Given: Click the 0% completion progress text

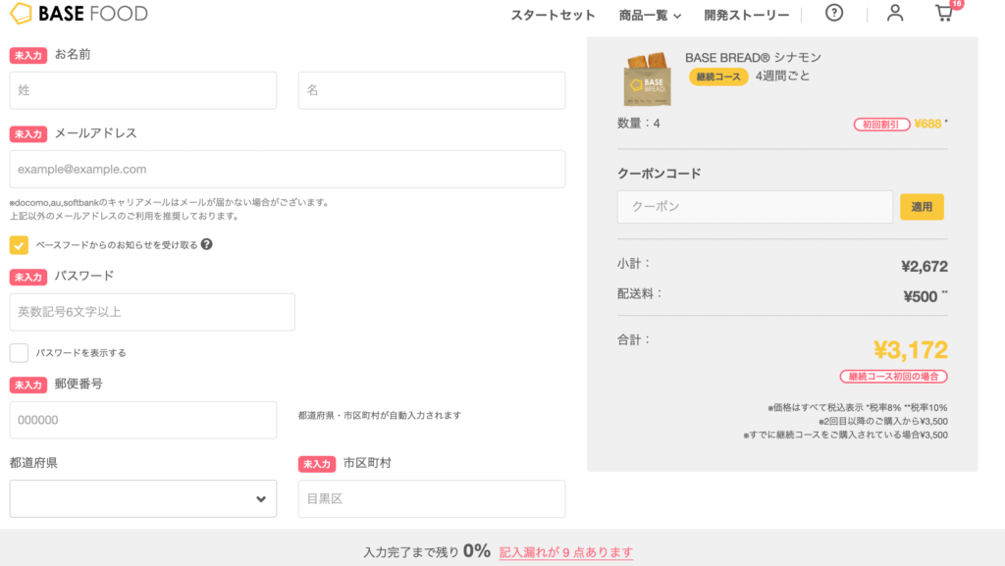Looking at the screenshot, I should click(477, 550).
